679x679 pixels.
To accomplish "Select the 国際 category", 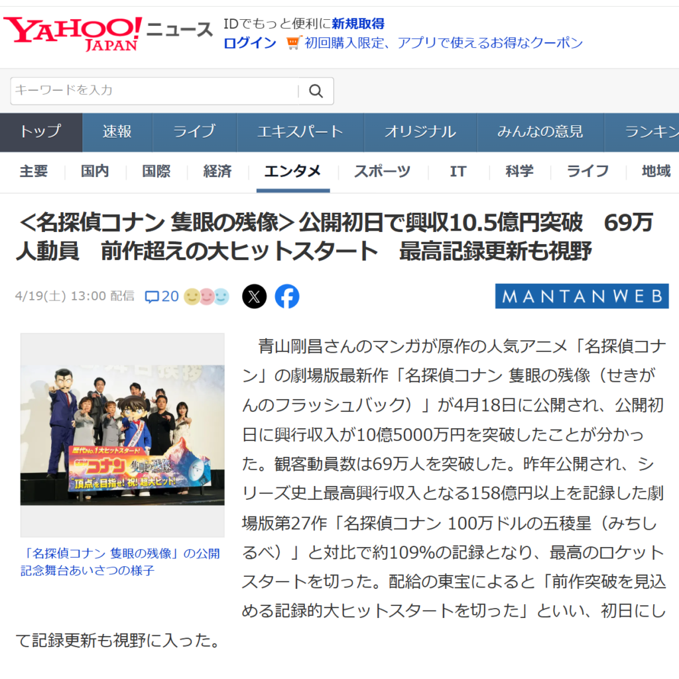I will pos(156,172).
